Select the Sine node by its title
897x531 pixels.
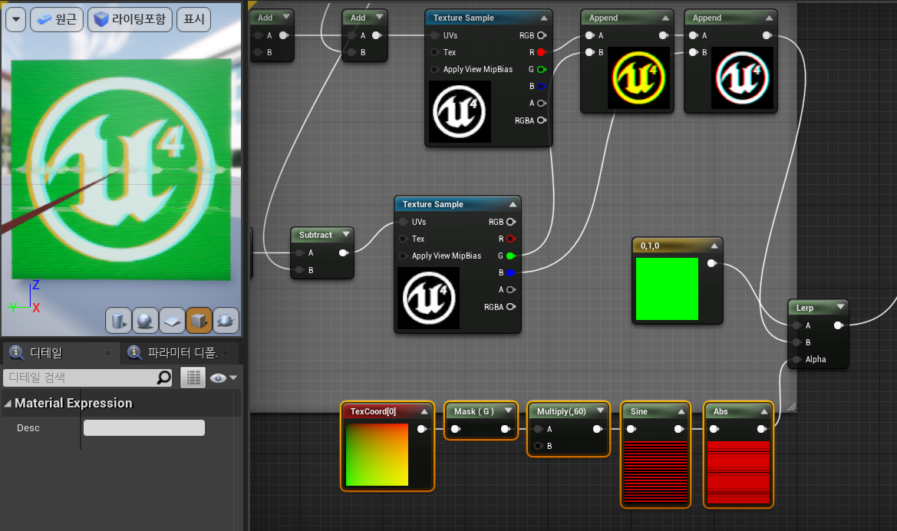click(x=639, y=411)
